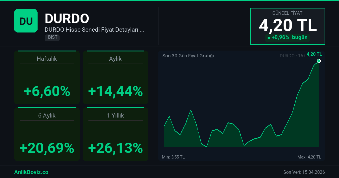Select the Haftalık performance card header
This screenshot has width=339, height=178.
pyautogui.click(x=47, y=59)
